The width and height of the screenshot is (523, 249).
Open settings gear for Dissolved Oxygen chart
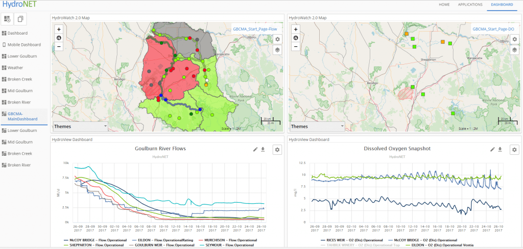[x=514, y=149]
